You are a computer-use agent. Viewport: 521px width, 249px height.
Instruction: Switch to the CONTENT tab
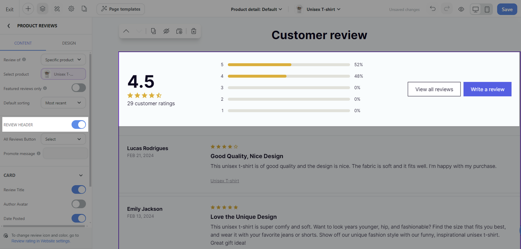coord(23,43)
